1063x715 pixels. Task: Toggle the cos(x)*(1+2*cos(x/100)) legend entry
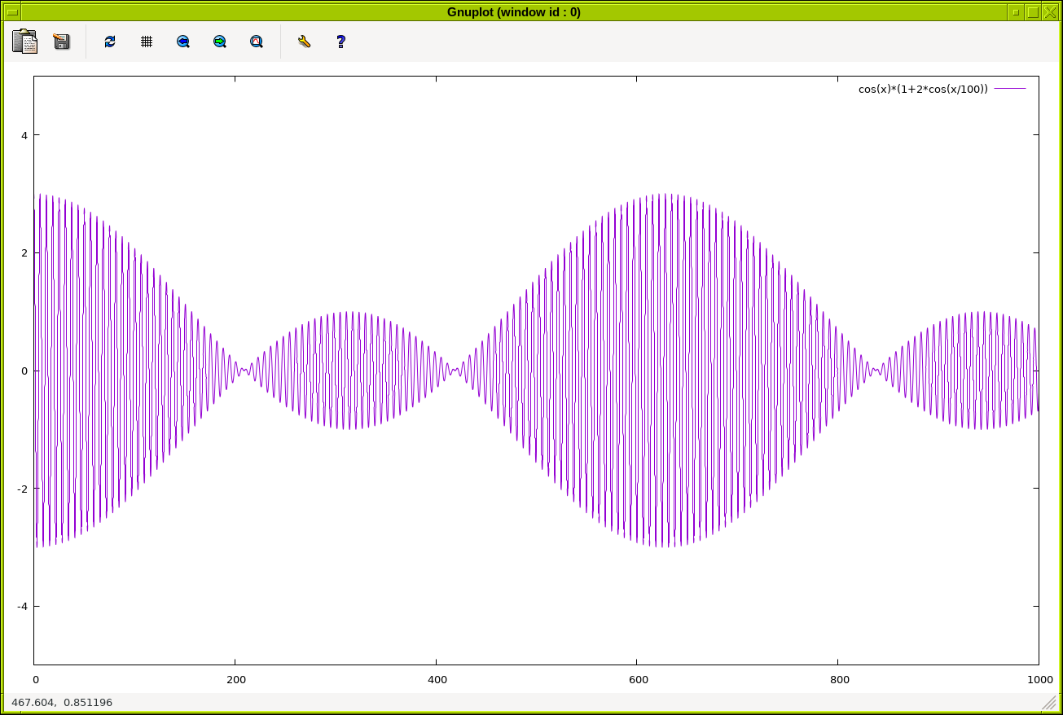pos(922,89)
